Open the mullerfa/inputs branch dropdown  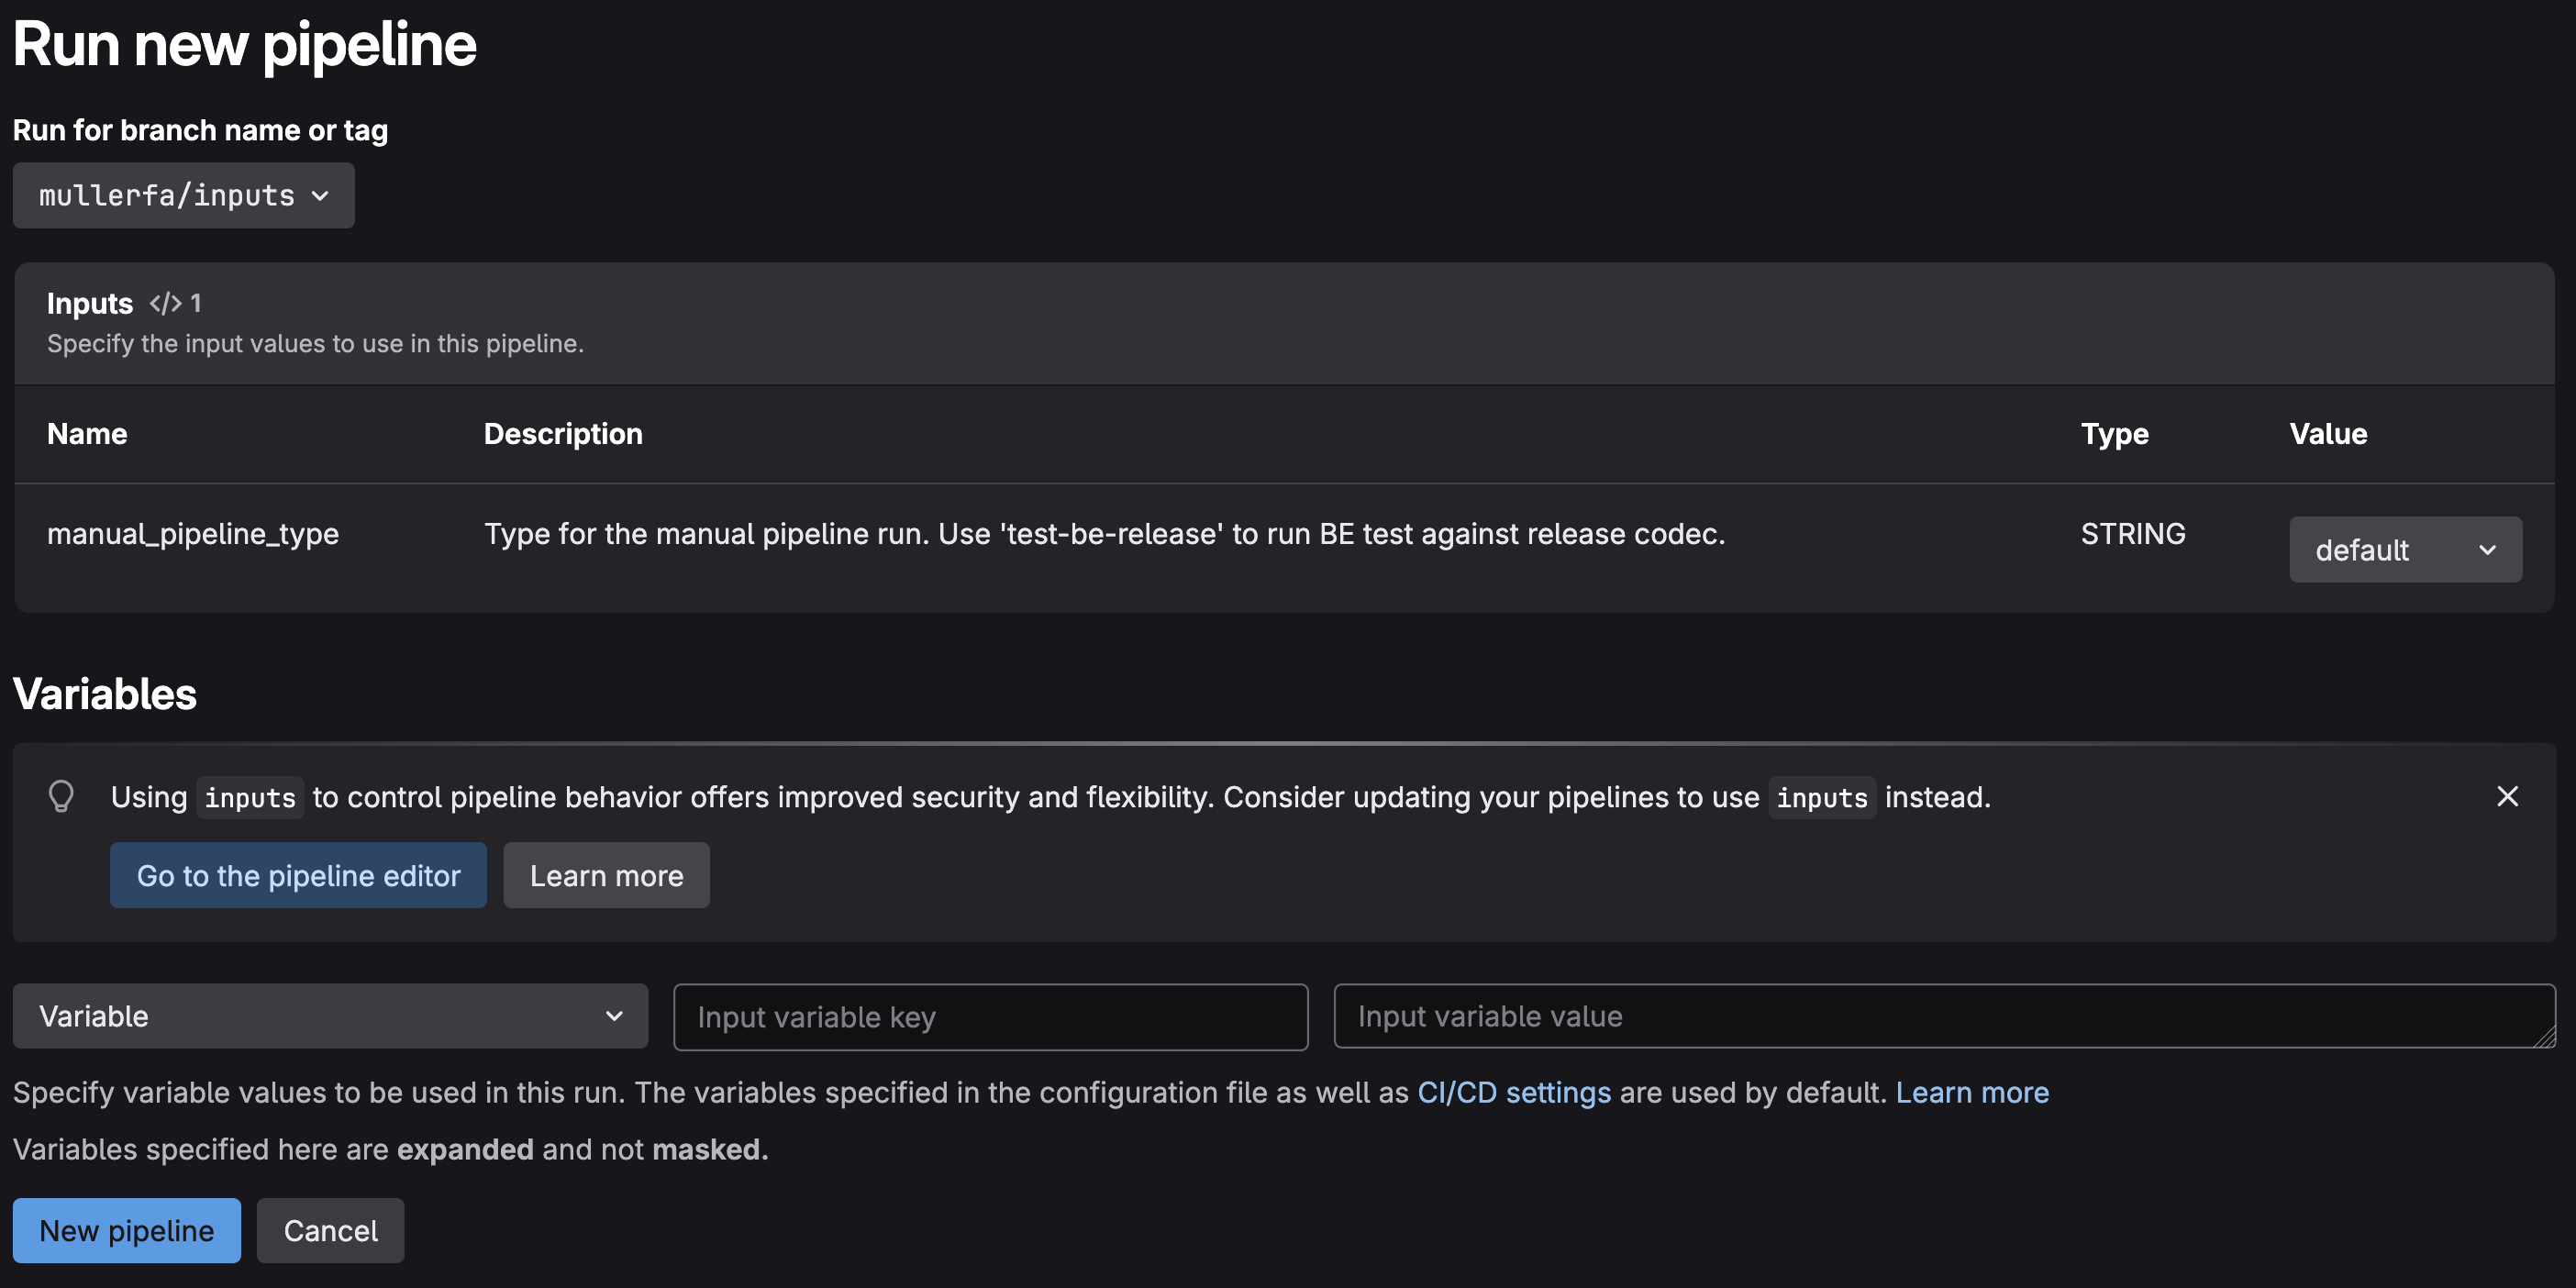[x=183, y=196]
